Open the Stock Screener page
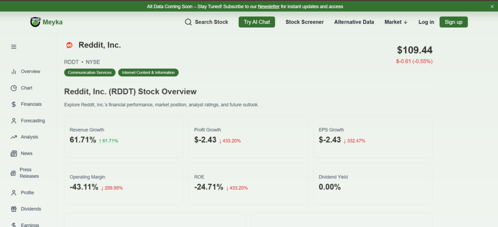 304,22
